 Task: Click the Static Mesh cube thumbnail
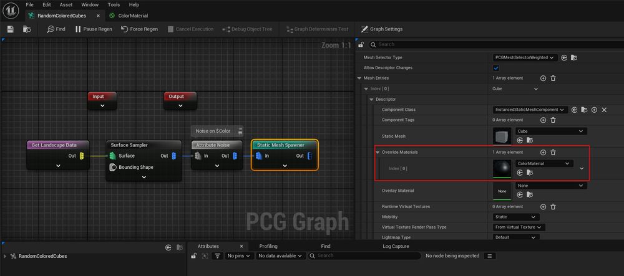tap(502, 136)
